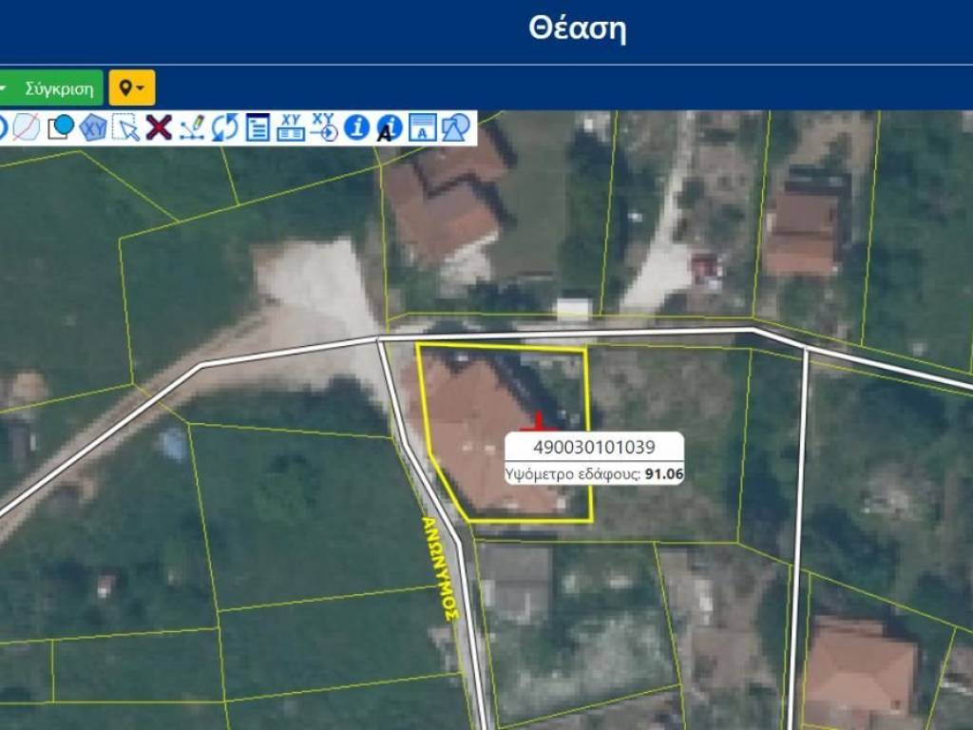Click the Θέαση header title
The height and width of the screenshot is (730, 973).
(x=577, y=29)
